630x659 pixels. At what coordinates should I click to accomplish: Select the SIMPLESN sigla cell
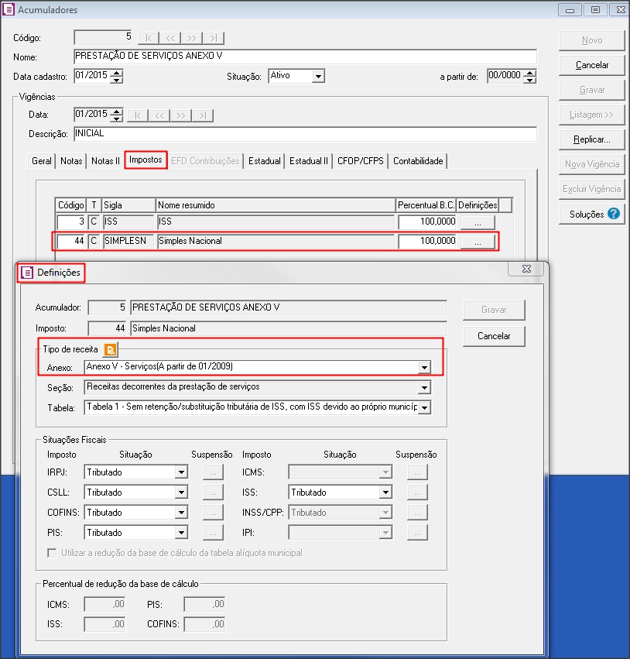tap(128, 242)
